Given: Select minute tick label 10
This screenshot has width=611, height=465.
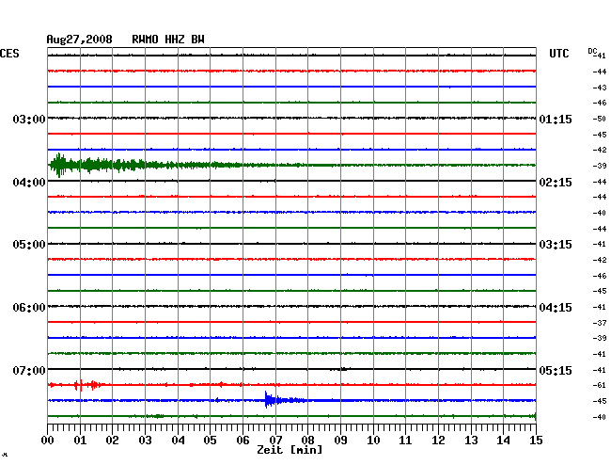Looking at the screenshot, I should click(x=373, y=440).
